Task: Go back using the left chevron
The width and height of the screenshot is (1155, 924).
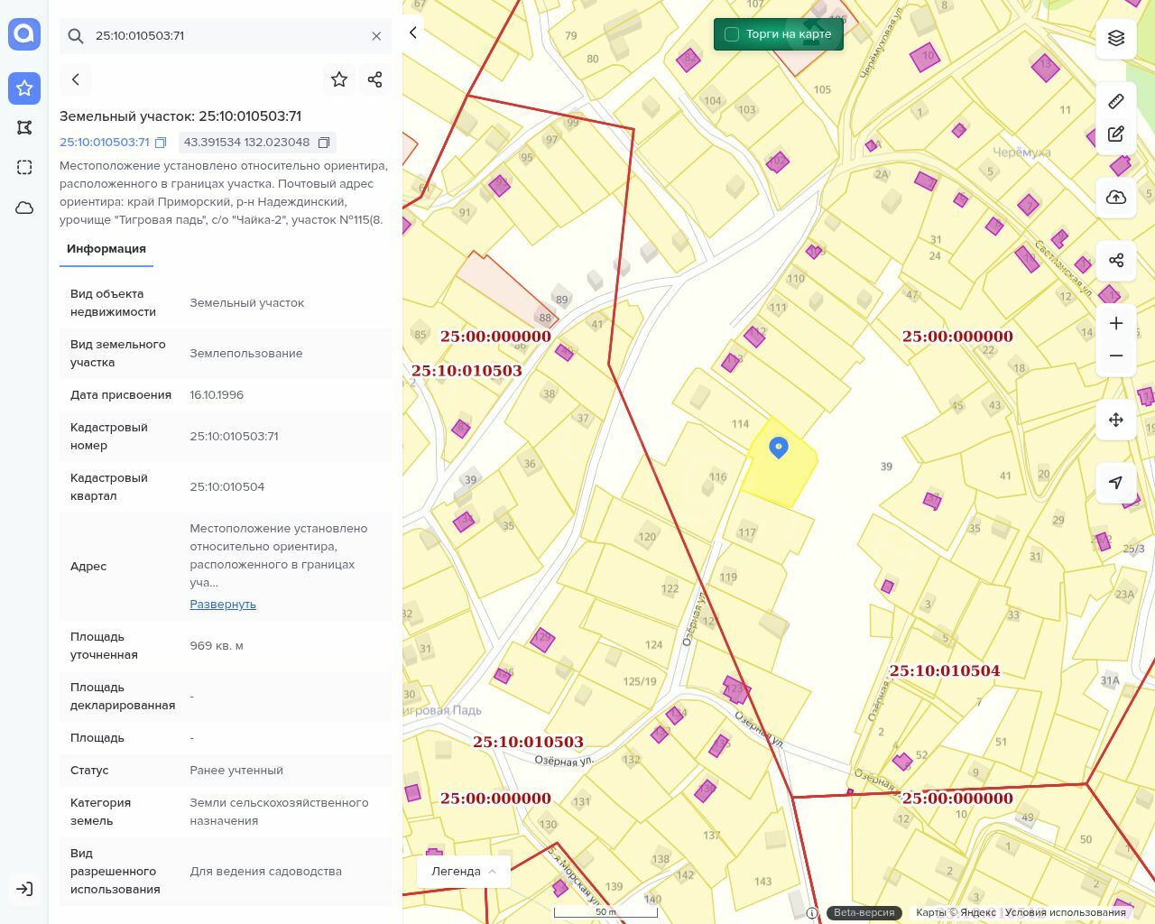Action: click(x=76, y=79)
